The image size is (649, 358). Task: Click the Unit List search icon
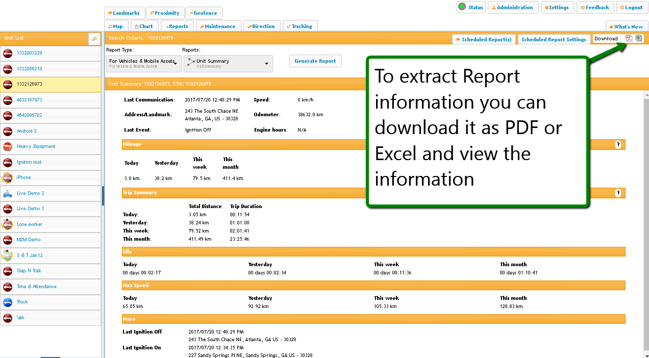(x=94, y=39)
